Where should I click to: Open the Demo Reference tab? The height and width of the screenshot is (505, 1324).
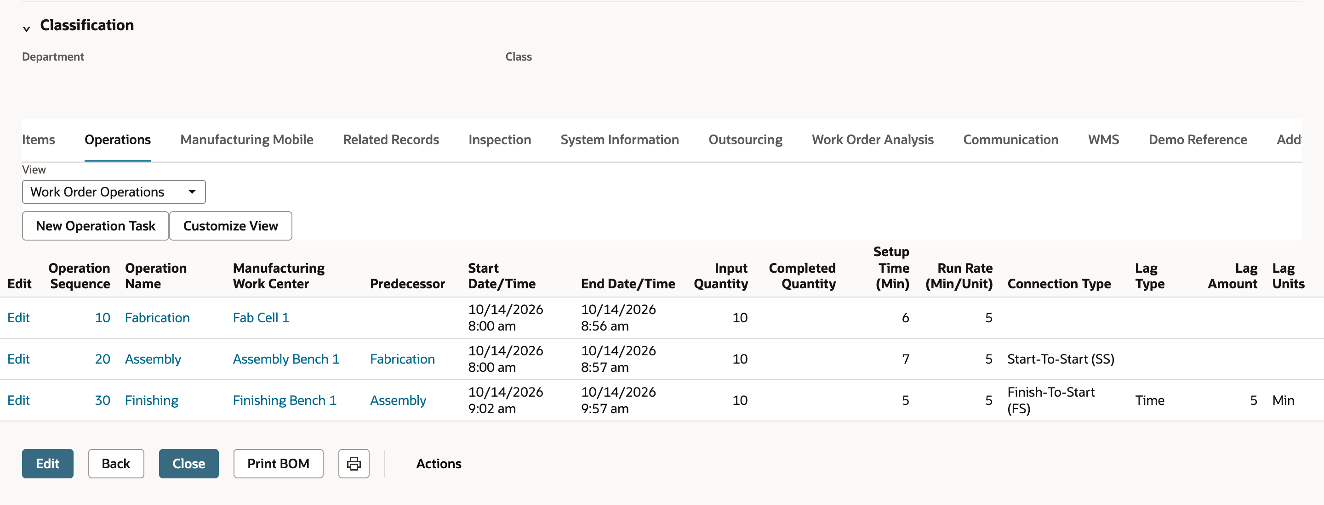click(1198, 140)
